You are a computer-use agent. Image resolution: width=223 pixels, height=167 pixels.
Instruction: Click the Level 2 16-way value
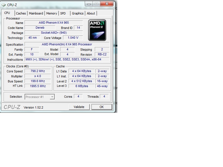click(x=102, y=81)
